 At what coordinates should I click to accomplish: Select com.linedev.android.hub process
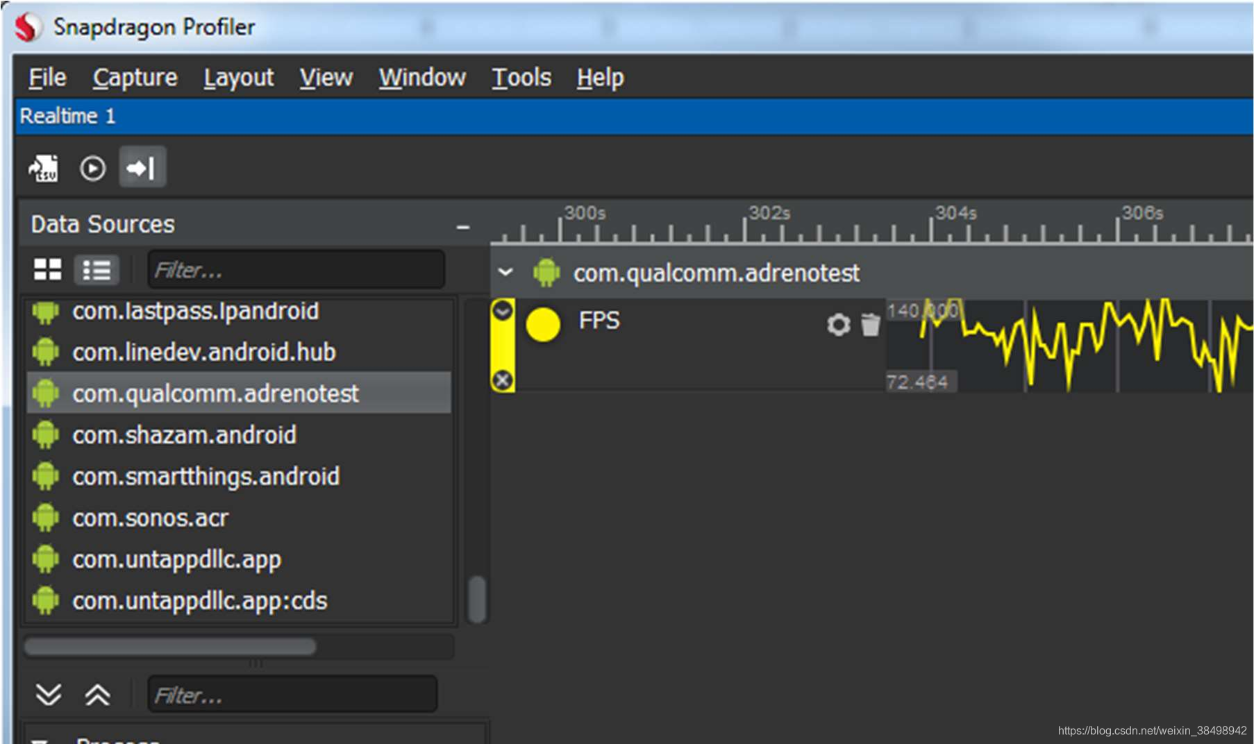(240, 352)
